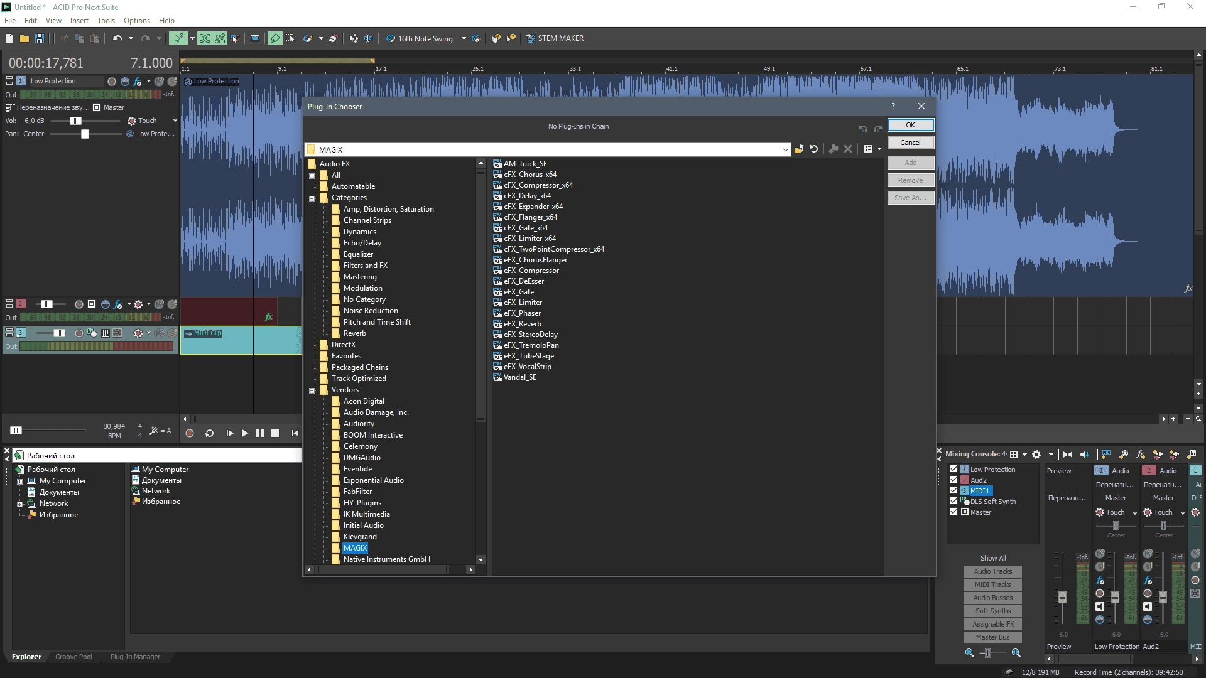Toggle loop playback in the transport

[210, 433]
